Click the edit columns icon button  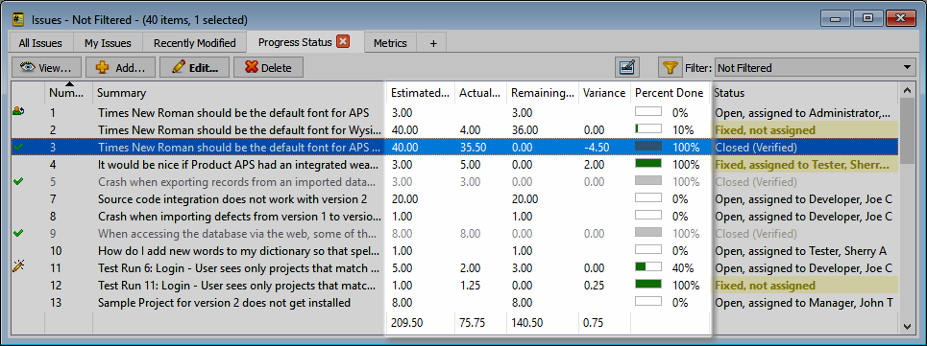point(626,67)
